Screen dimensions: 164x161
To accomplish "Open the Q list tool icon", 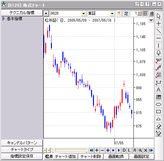I will tap(159, 75).
